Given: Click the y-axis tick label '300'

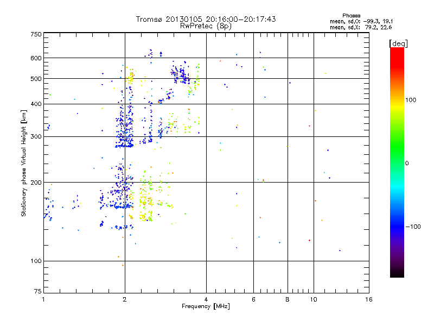Looking at the screenshot, I should (x=36, y=136).
